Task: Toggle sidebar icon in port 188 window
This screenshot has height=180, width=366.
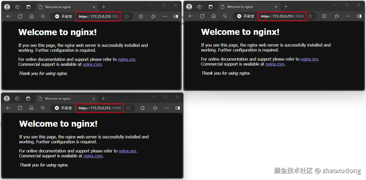Action: click(x=176, y=16)
